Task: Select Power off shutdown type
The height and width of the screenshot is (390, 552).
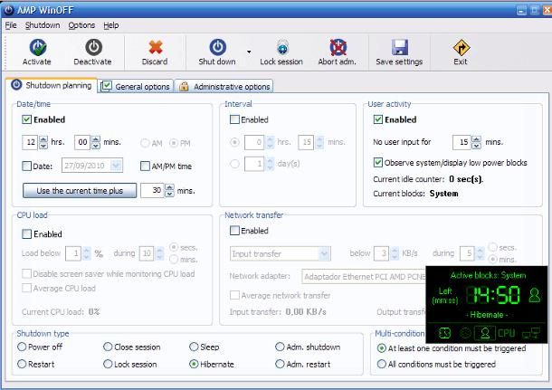Action: [x=22, y=347]
